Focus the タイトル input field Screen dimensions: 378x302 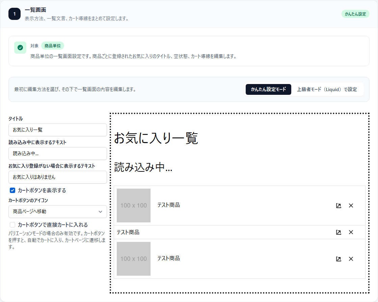[x=58, y=130]
